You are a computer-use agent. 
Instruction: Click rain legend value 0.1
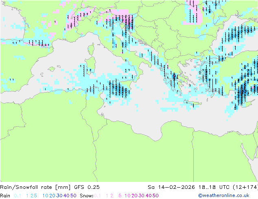point(17,196)
